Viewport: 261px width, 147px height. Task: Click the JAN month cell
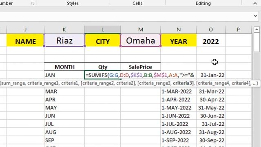[64, 75]
